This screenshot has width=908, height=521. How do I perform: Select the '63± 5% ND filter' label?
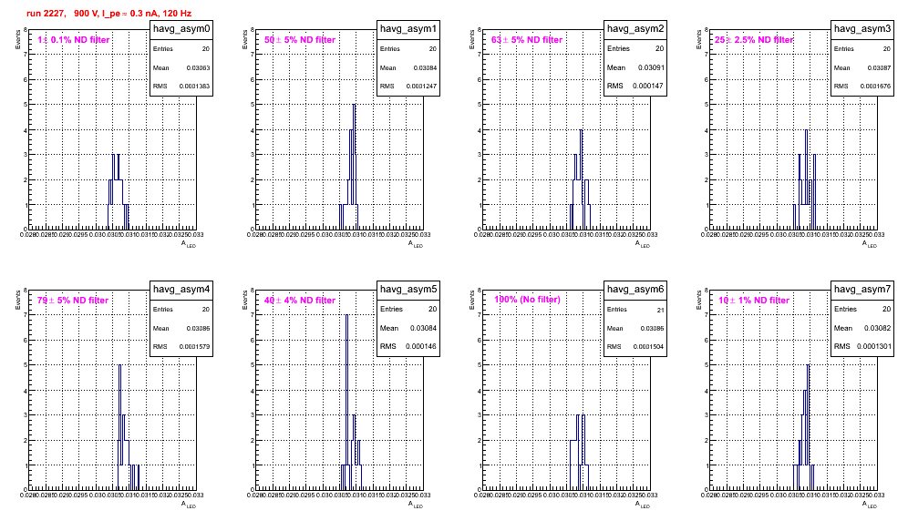[527, 40]
